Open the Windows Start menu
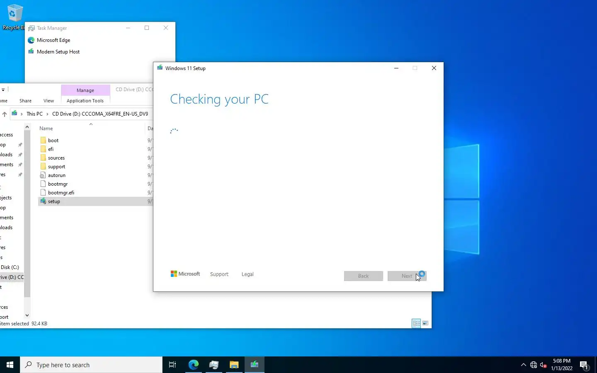597x373 pixels. coord(10,365)
